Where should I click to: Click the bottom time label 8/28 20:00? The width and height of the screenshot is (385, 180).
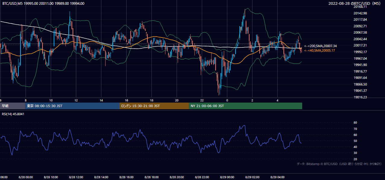click(177, 177)
